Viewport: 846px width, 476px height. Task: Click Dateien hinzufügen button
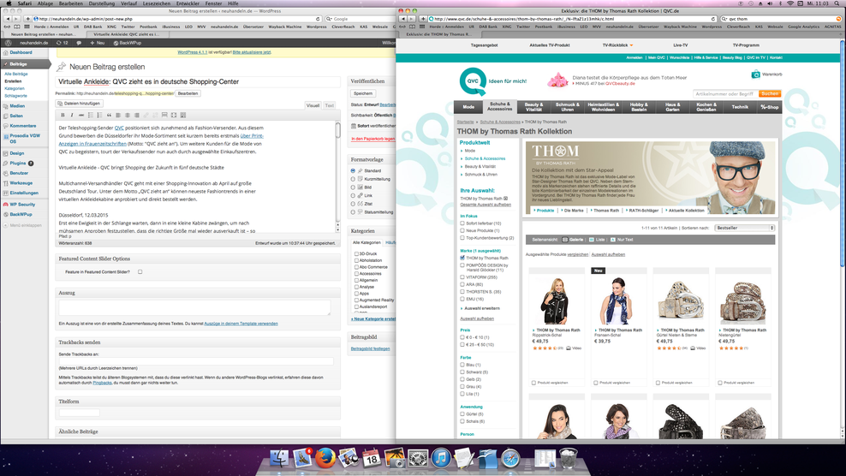tap(80, 104)
